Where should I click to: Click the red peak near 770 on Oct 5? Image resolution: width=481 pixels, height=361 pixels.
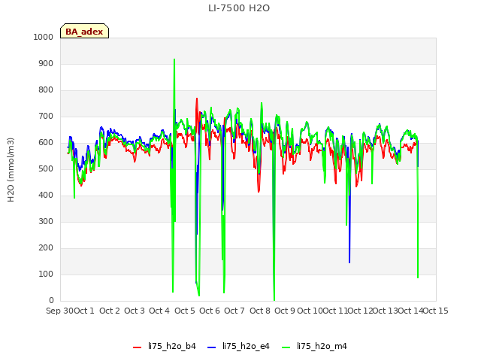pyautogui.click(x=197, y=99)
